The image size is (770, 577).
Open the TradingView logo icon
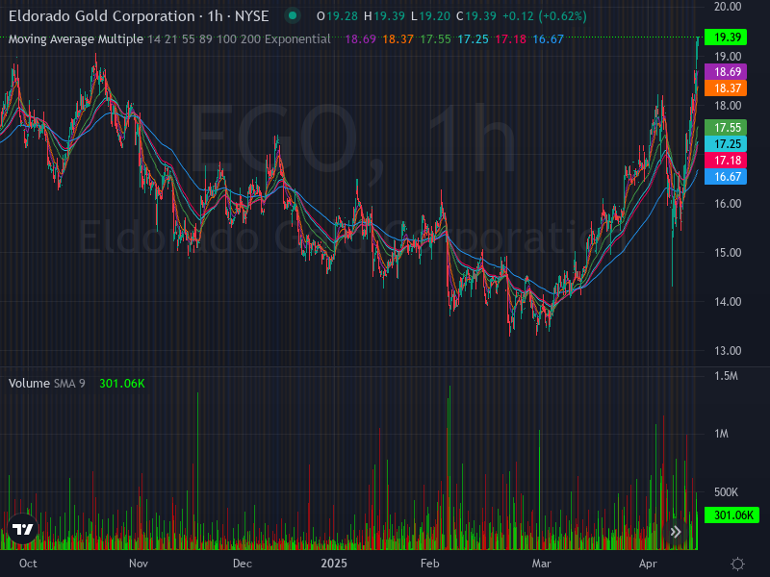[x=22, y=529]
